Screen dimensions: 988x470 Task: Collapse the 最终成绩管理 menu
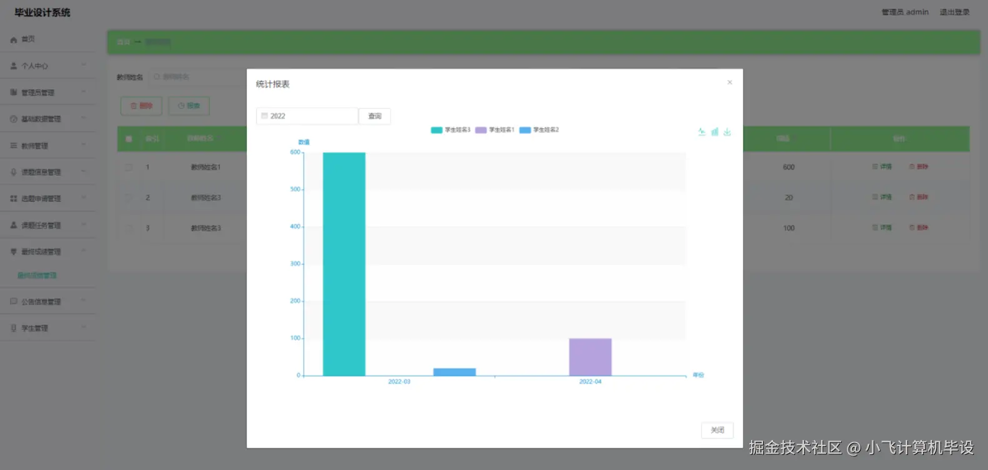coord(48,252)
